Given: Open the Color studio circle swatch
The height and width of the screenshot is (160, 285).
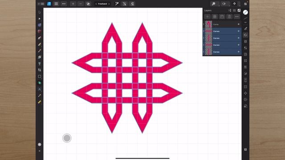Looking at the screenshot, I should 245,12.
